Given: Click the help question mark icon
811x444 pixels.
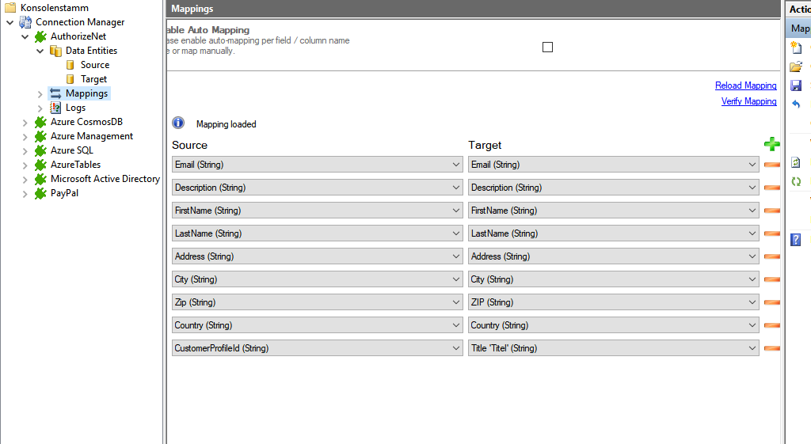Looking at the screenshot, I should tap(796, 240).
